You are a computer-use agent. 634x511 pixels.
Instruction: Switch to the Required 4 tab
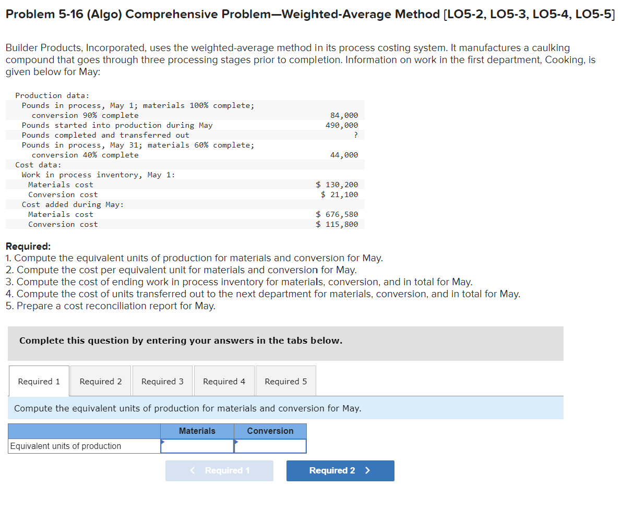point(224,381)
